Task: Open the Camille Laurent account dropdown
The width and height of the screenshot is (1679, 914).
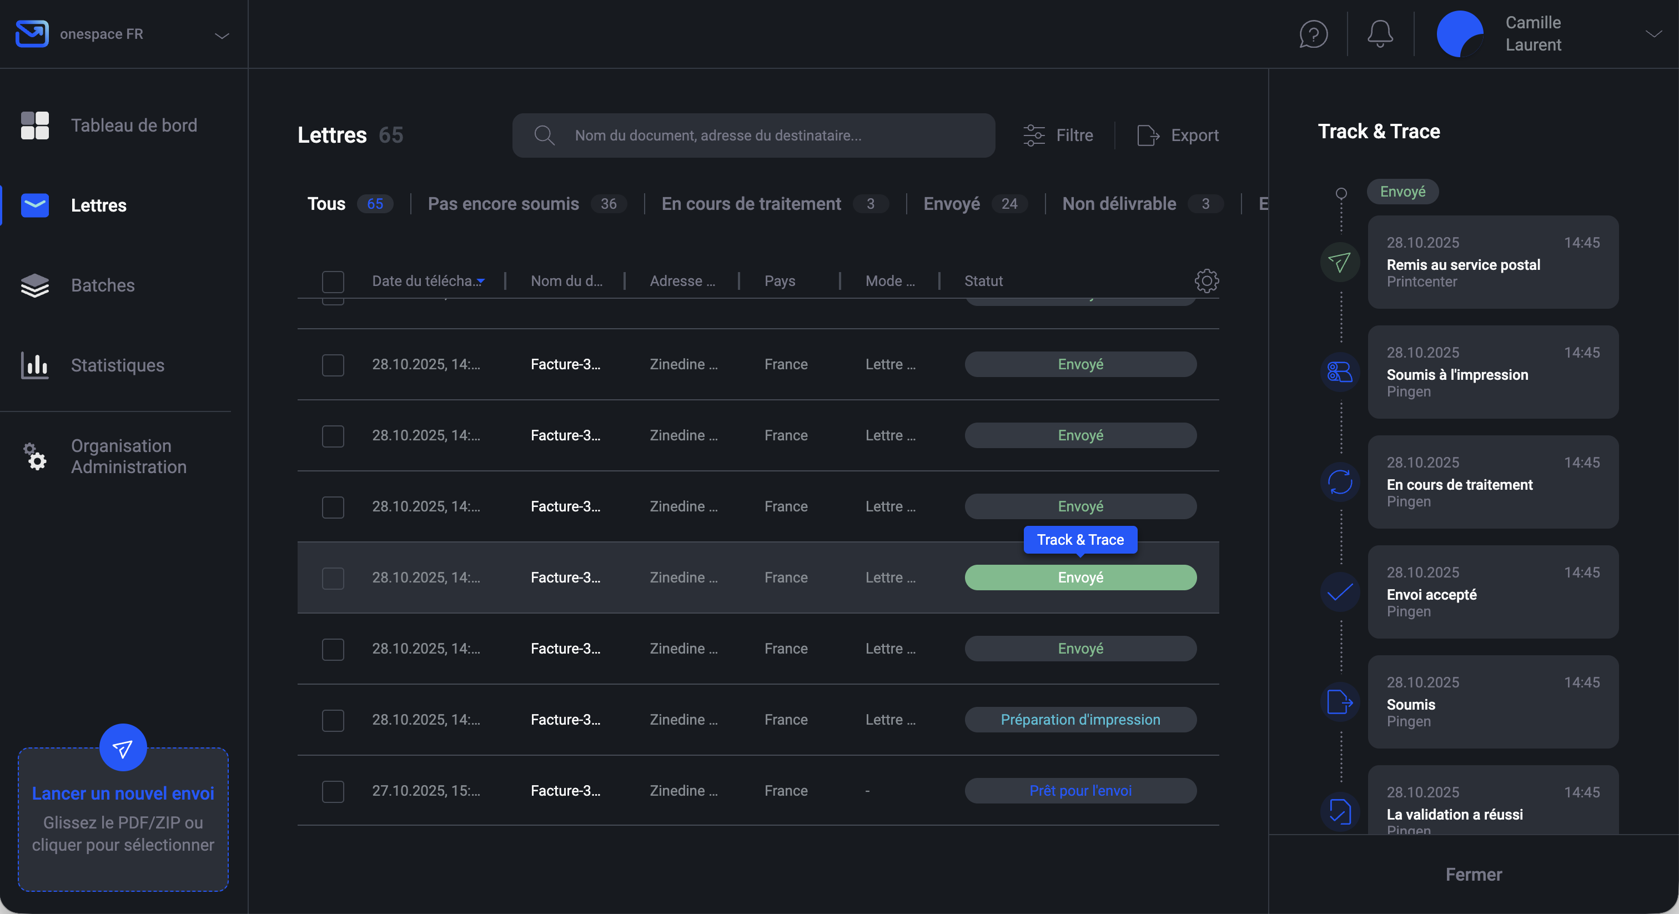Action: [x=1653, y=34]
